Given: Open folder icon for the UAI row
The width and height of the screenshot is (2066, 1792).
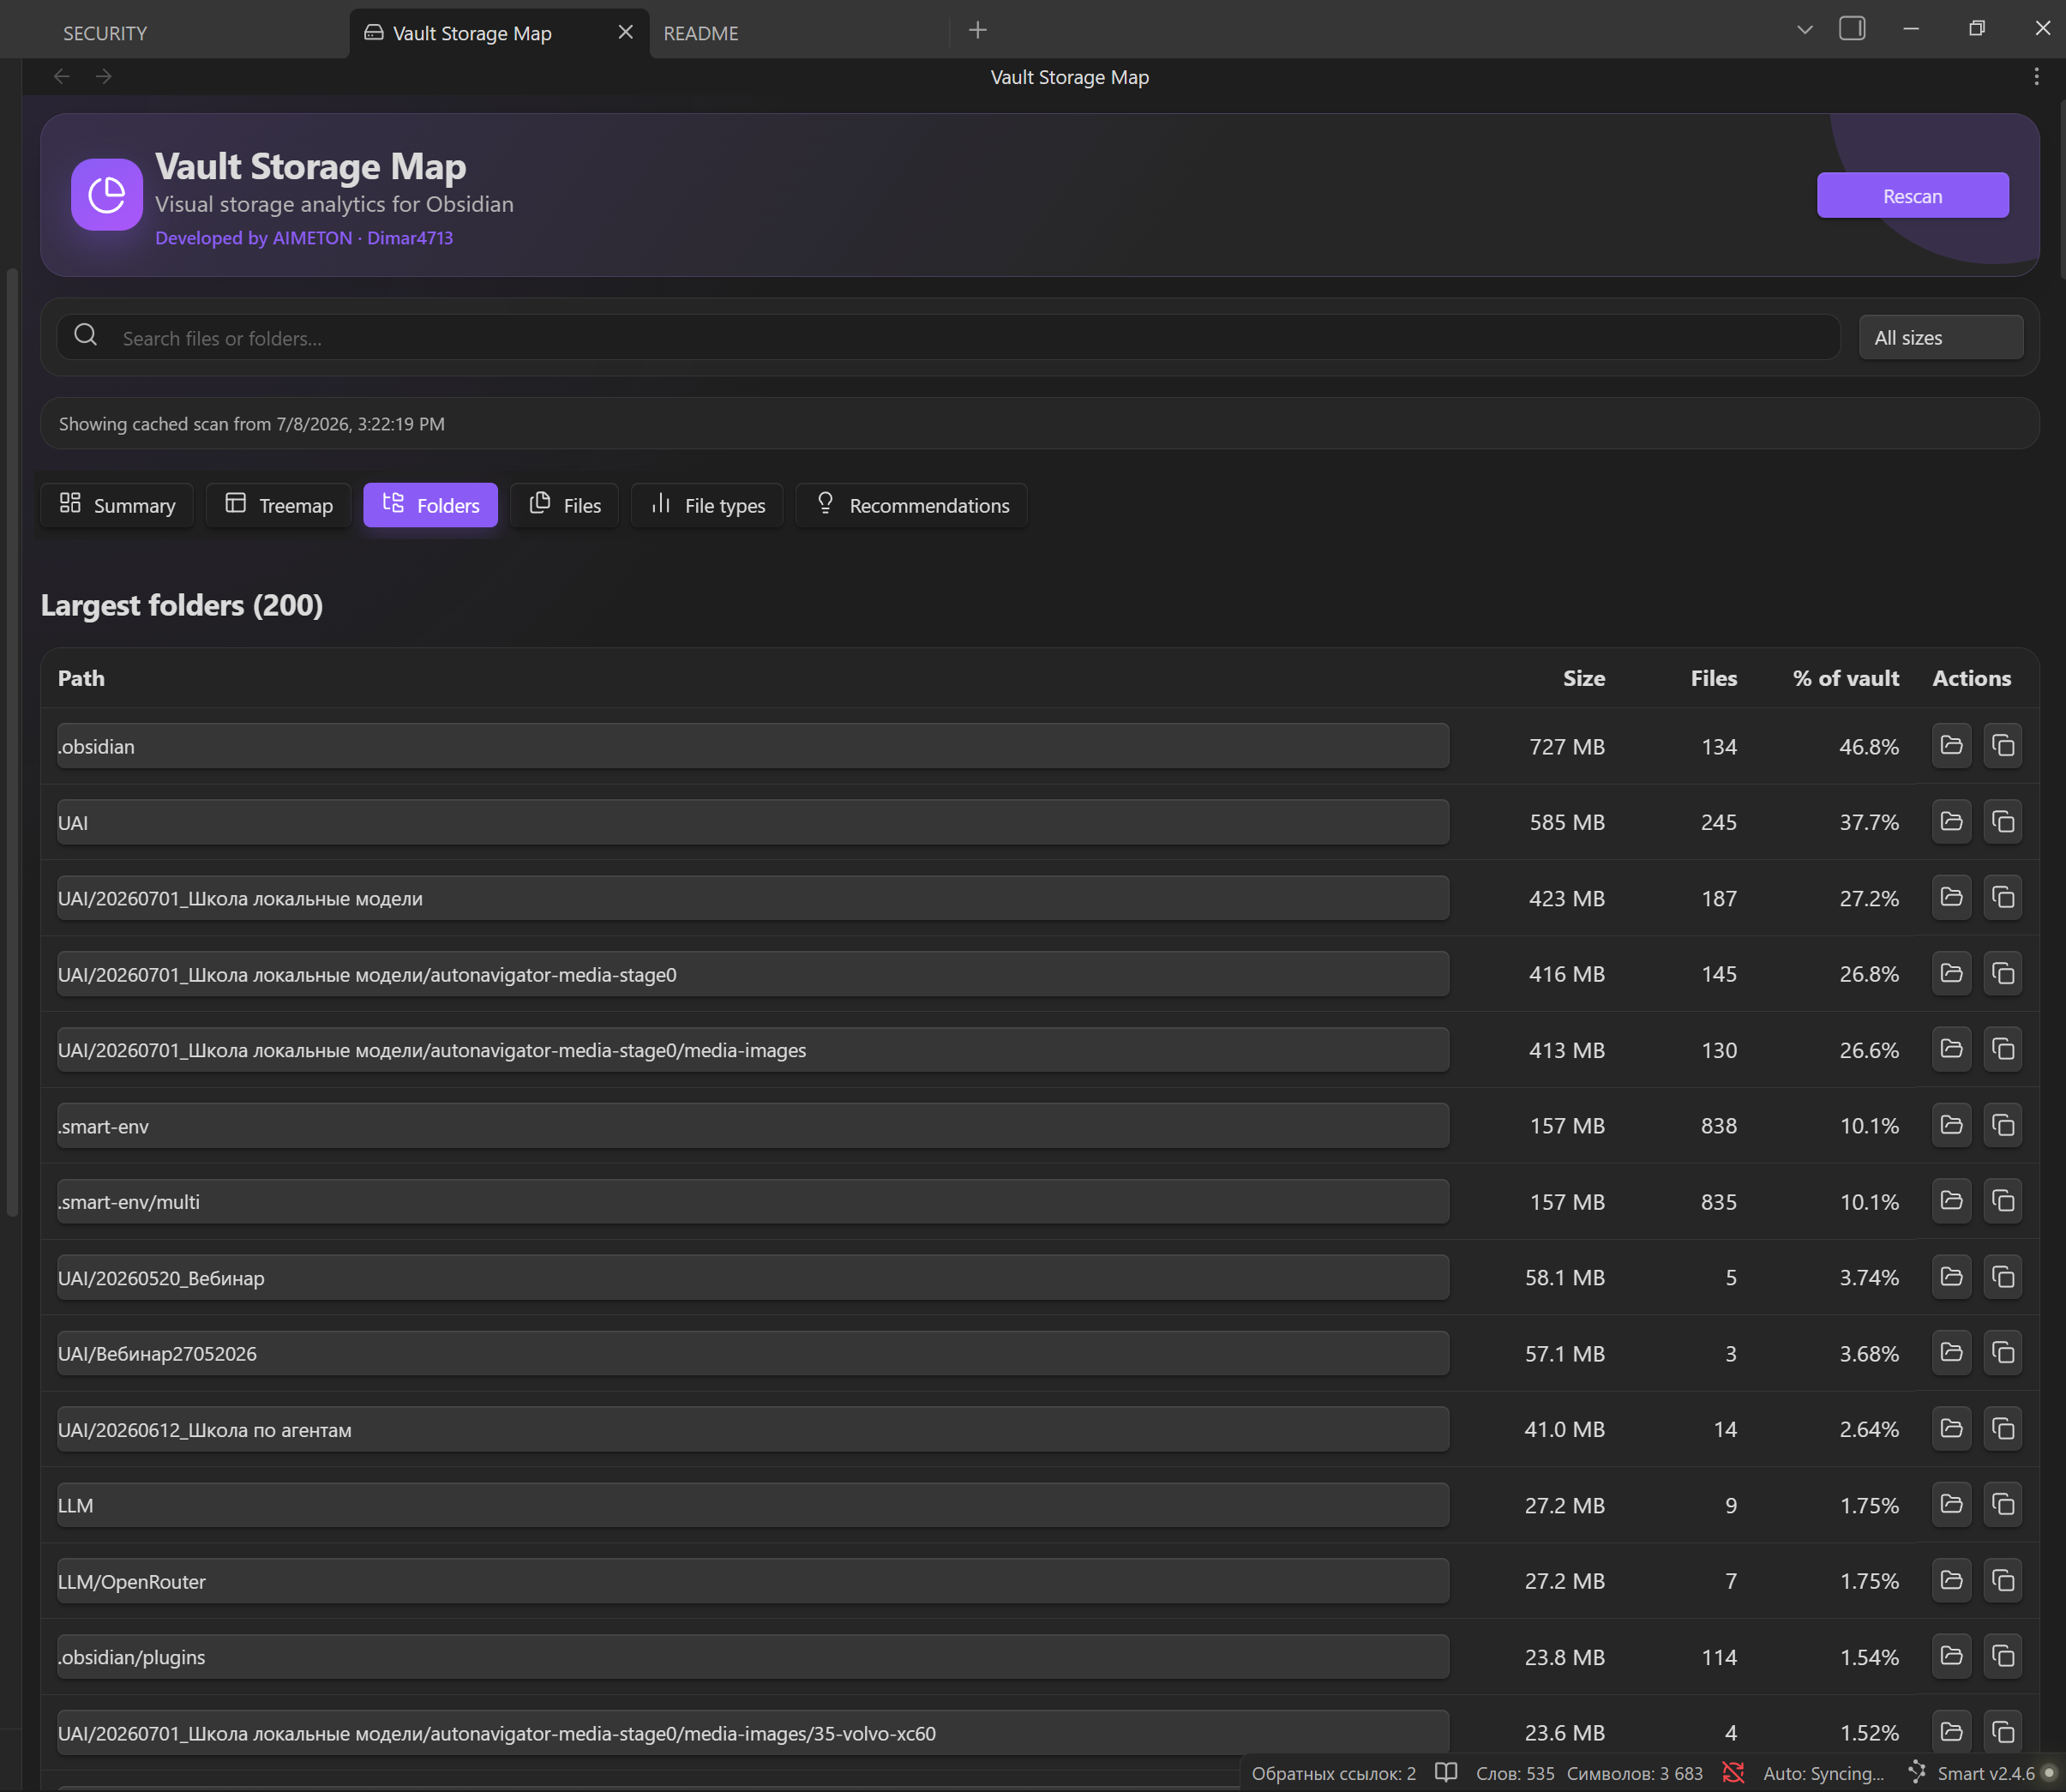Looking at the screenshot, I should [x=1951, y=822].
